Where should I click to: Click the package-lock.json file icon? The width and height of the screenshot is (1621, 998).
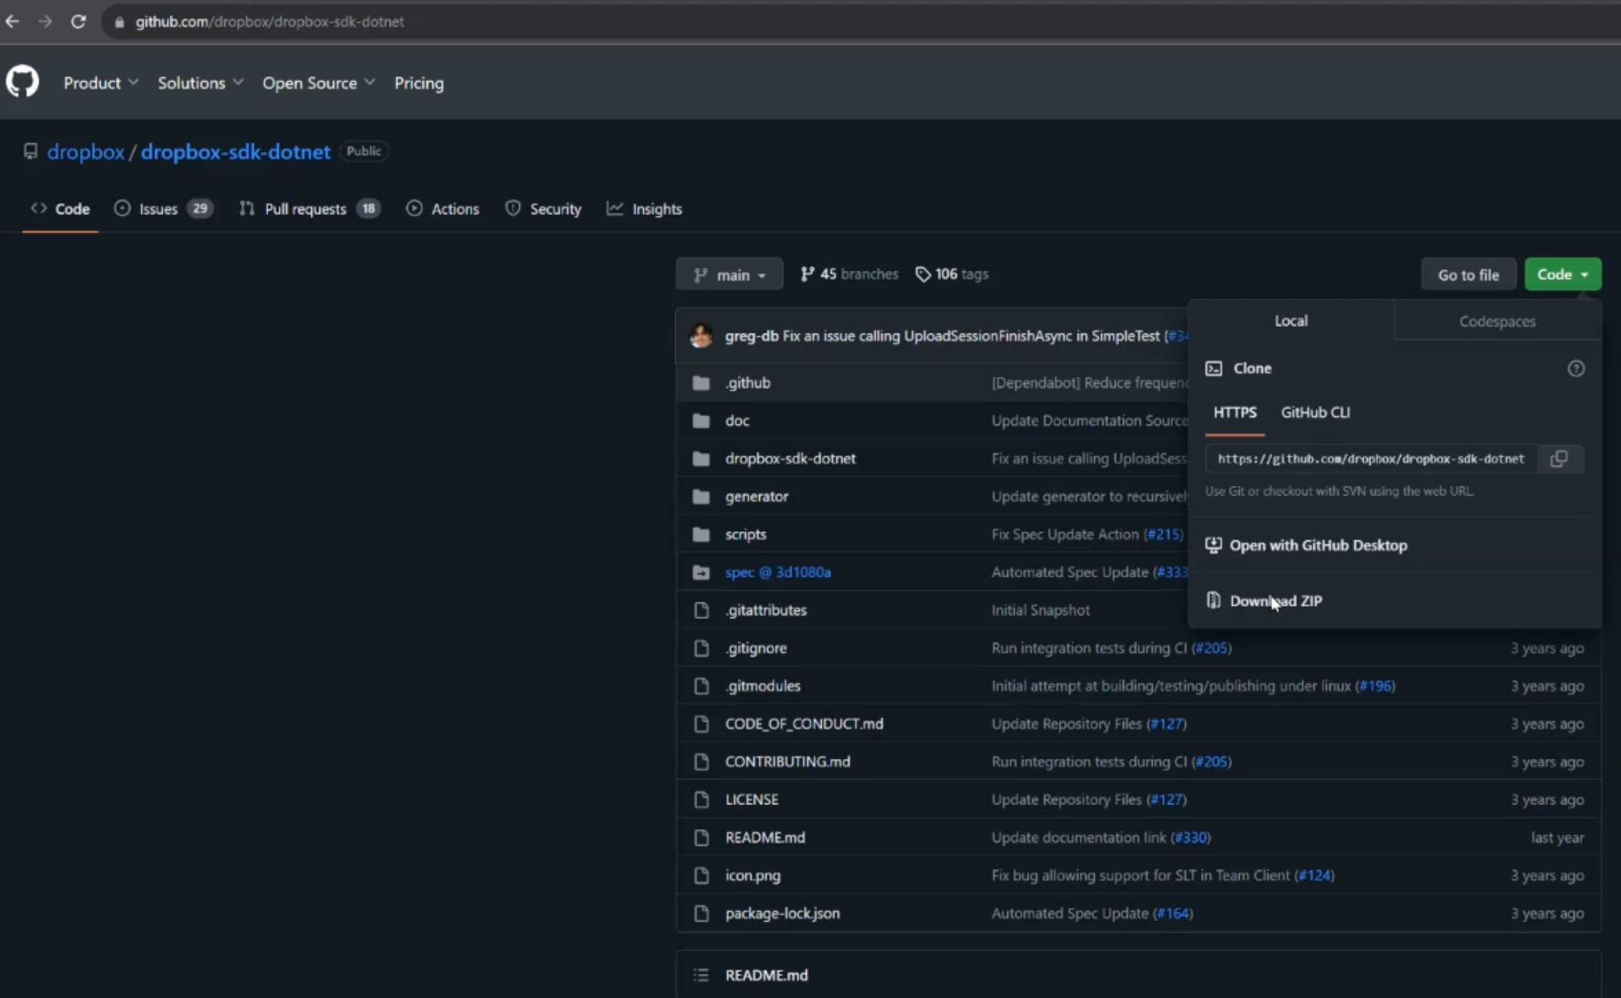click(702, 913)
